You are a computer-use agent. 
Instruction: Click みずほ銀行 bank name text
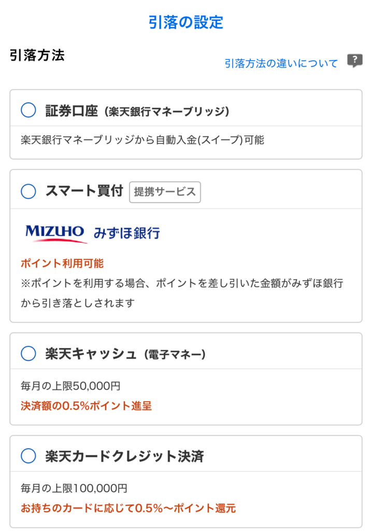126,233
